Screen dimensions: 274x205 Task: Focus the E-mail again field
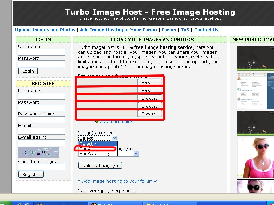(x=42, y=143)
